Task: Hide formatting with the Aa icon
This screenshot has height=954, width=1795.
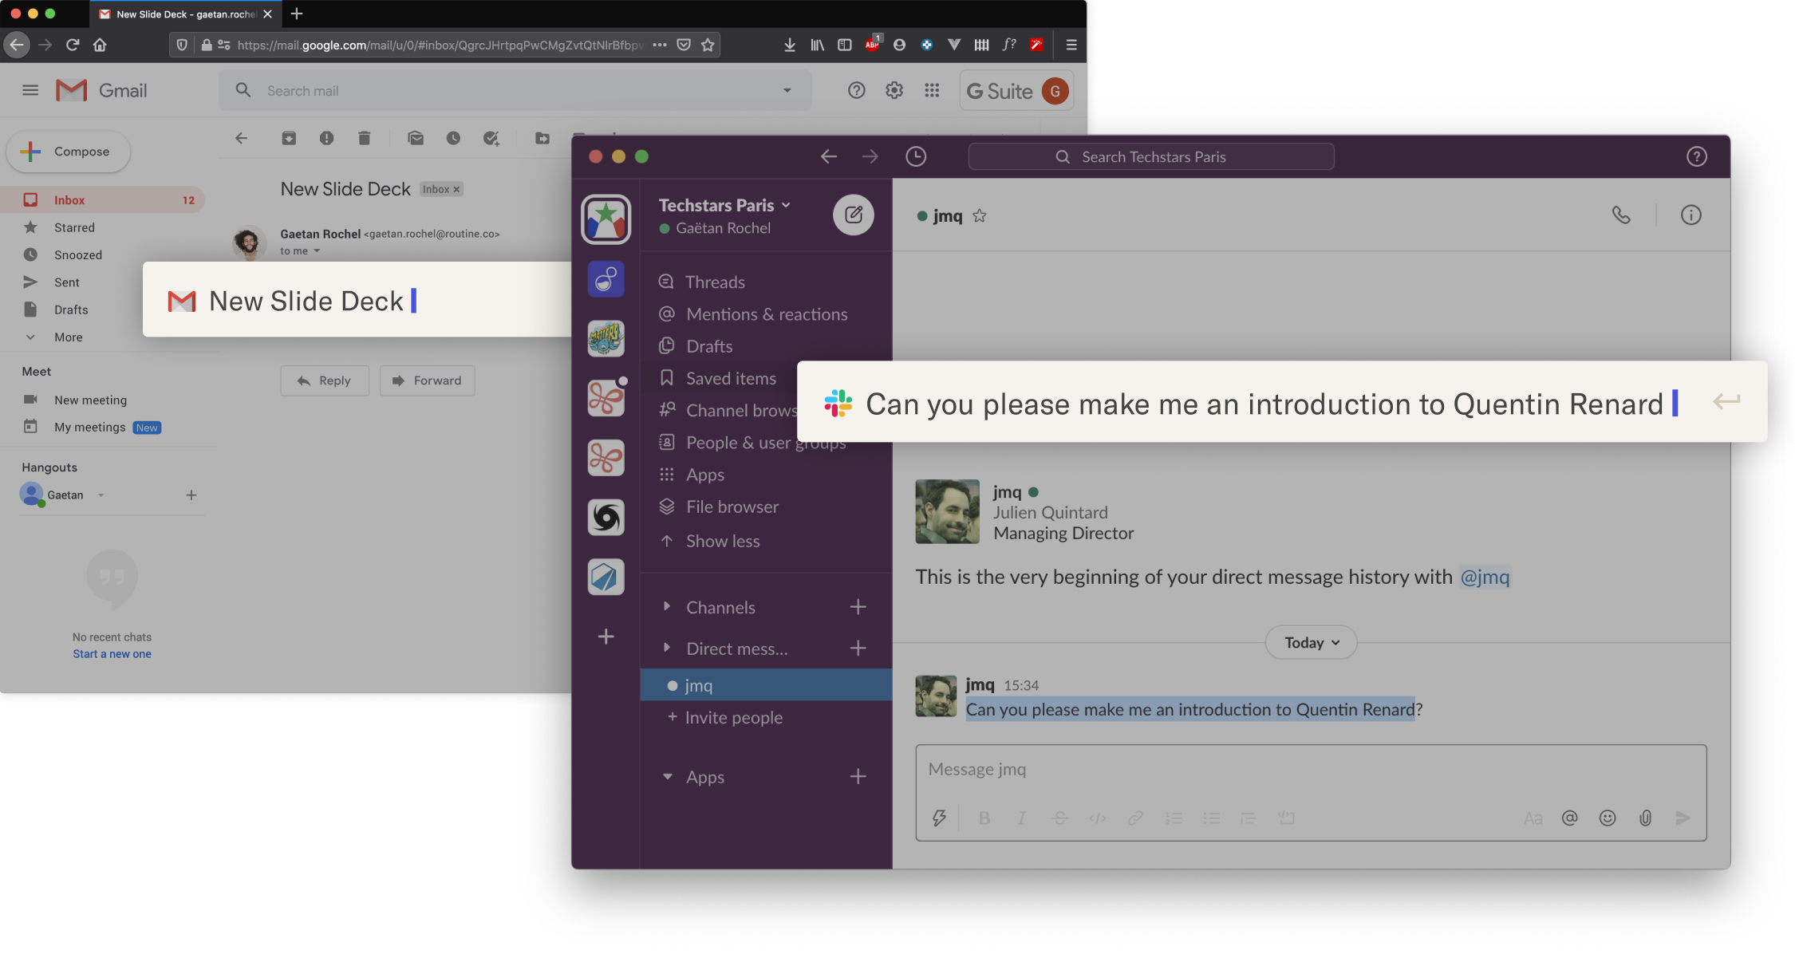Action: coord(1533,818)
